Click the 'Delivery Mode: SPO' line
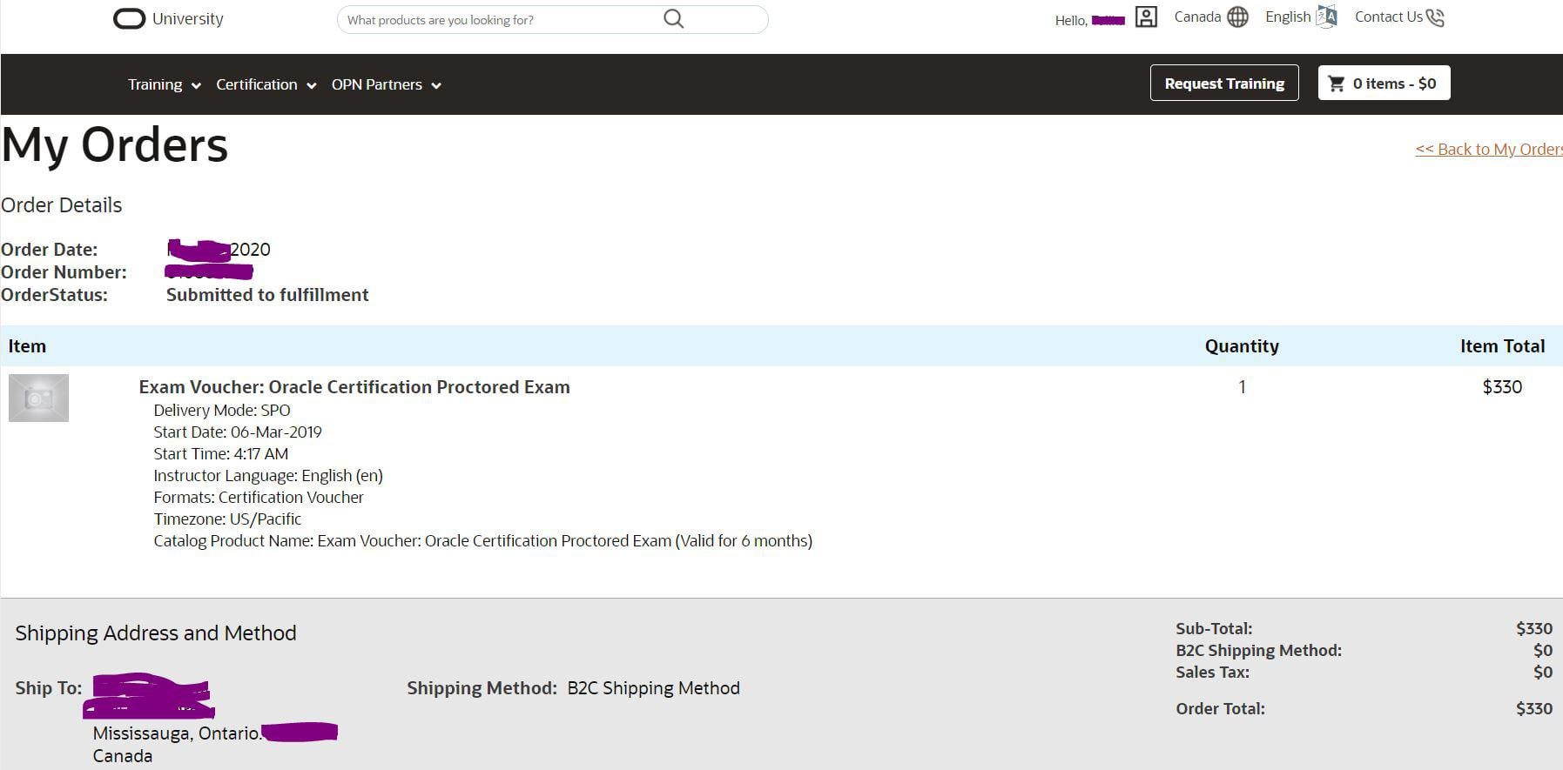This screenshot has width=1563, height=770. 222,410
